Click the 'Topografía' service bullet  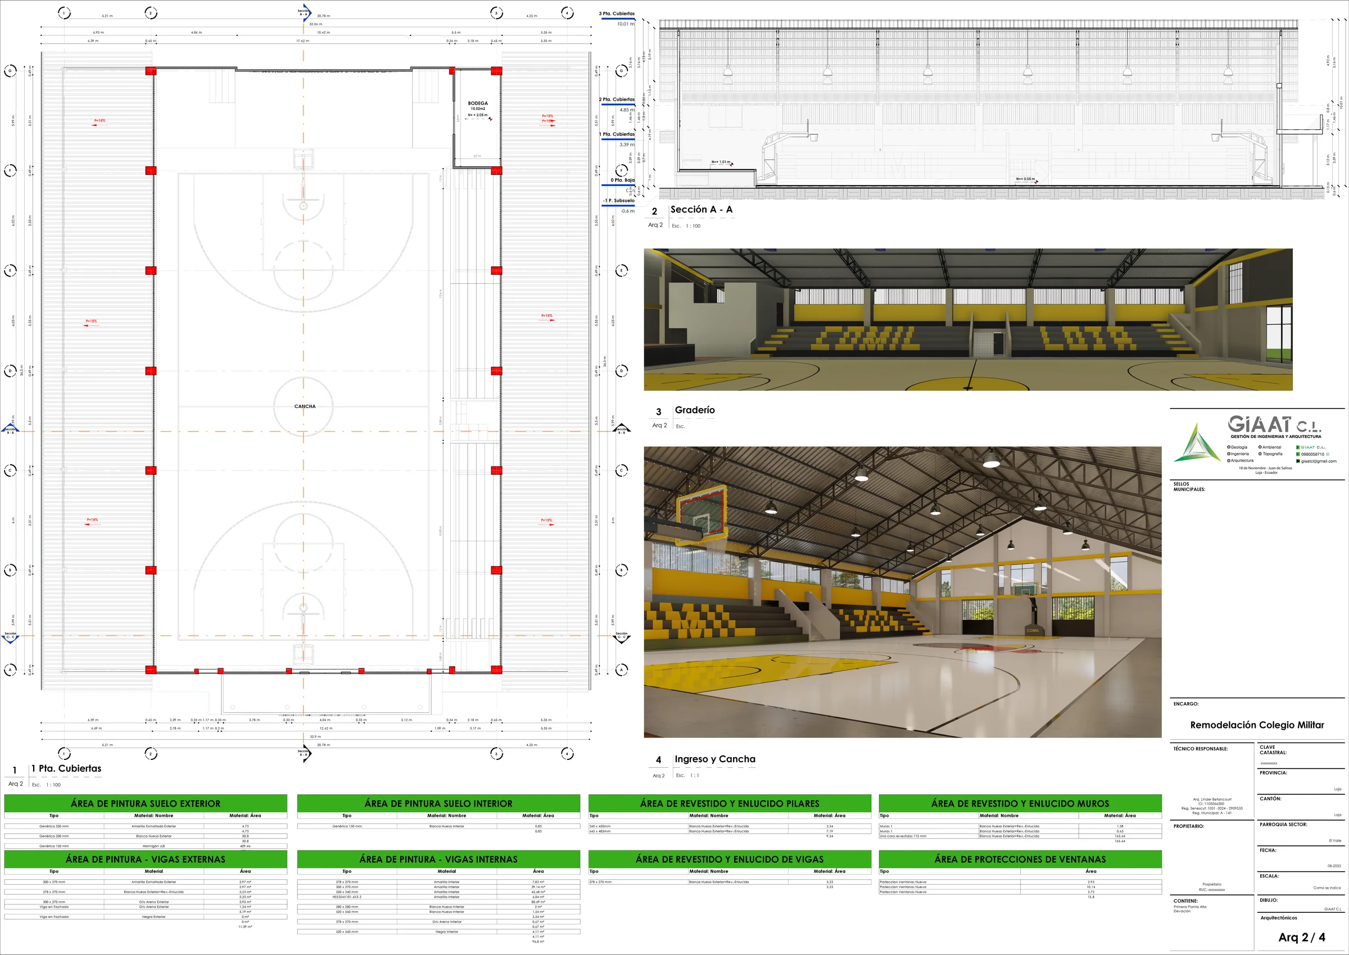point(1271,454)
